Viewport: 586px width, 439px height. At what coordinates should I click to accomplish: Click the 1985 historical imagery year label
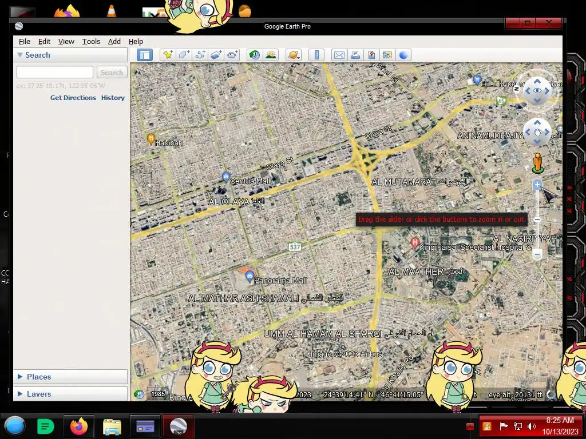click(x=158, y=394)
